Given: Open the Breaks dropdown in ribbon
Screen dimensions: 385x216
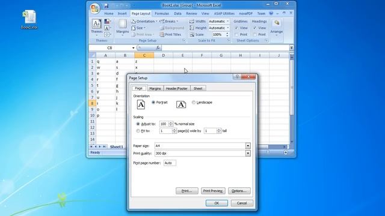Looking at the screenshot, I should point(169,22).
